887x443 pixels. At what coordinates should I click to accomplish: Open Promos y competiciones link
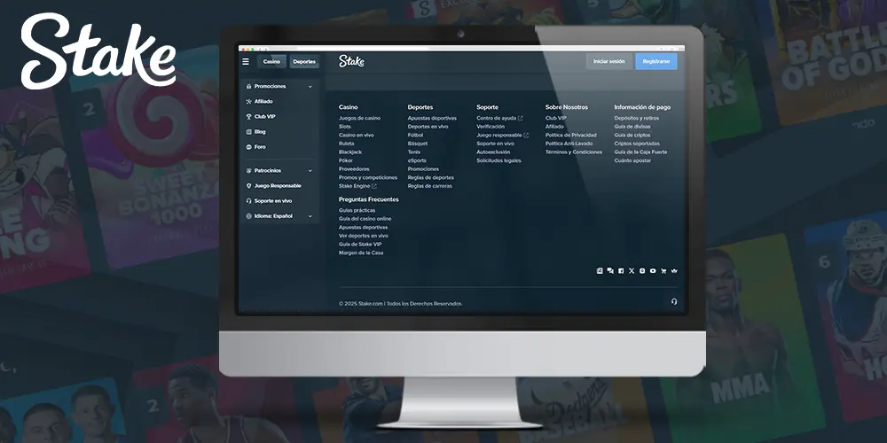coord(368,177)
